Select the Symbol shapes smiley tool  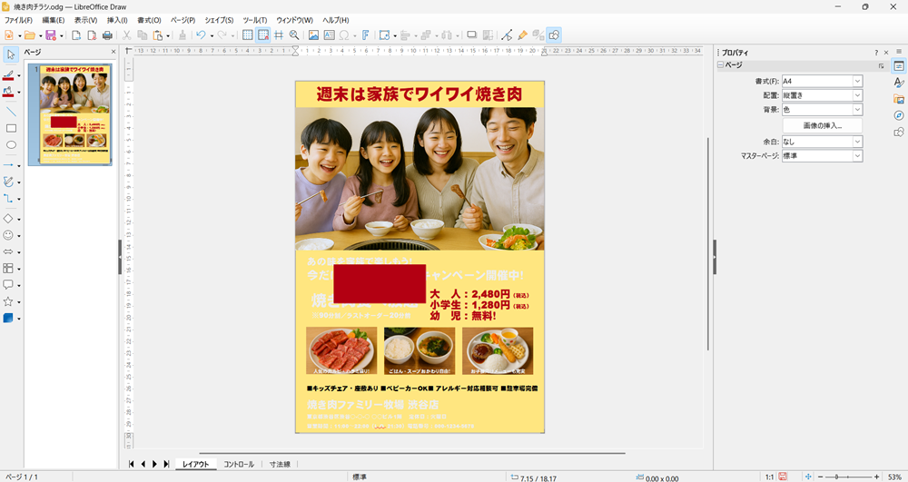click(8, 235)
